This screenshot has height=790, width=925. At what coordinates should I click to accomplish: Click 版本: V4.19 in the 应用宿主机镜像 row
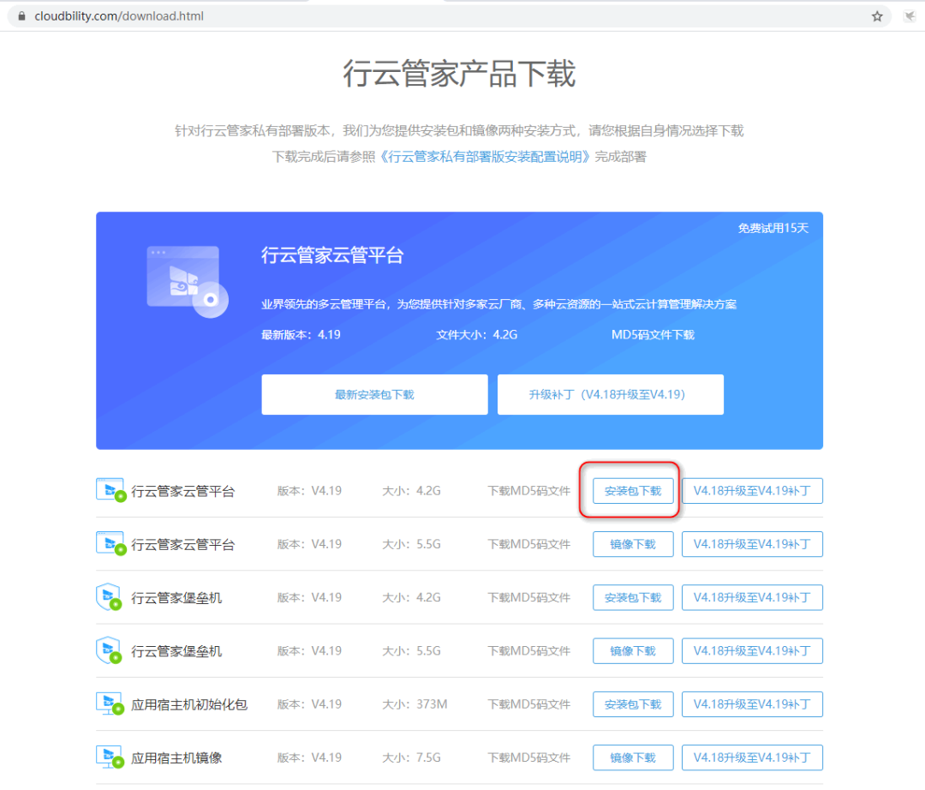point(309,757)
